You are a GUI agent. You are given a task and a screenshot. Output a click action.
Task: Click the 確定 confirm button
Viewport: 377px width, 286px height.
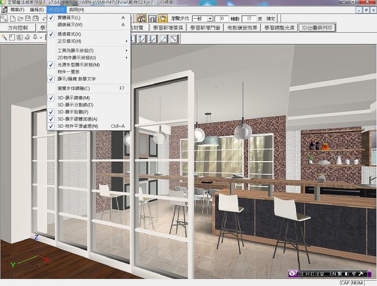(270, 19)
